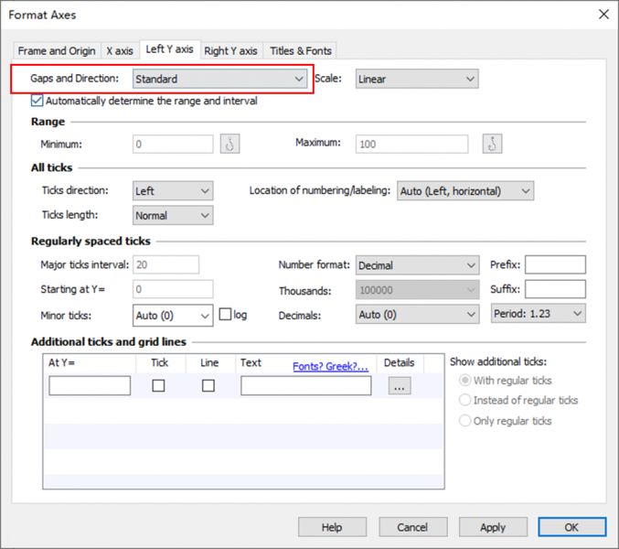Expand the Scale dropdown showing Linear

pyautogui.click(x=417, y=80)
